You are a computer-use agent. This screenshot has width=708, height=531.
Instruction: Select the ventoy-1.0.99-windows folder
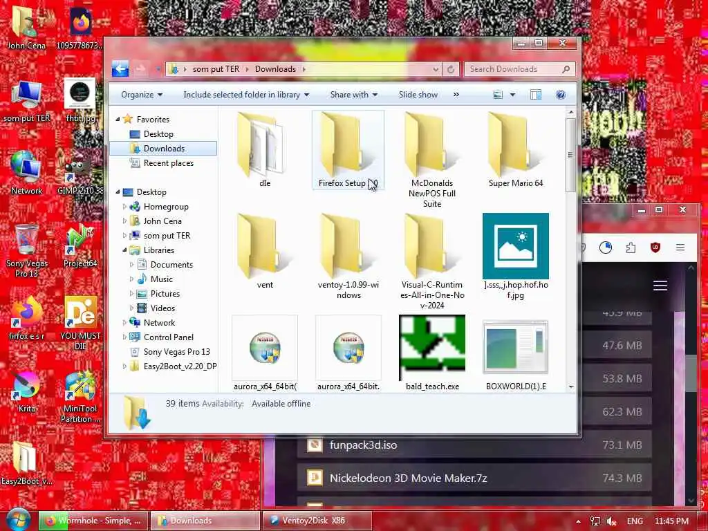point(348,257)
